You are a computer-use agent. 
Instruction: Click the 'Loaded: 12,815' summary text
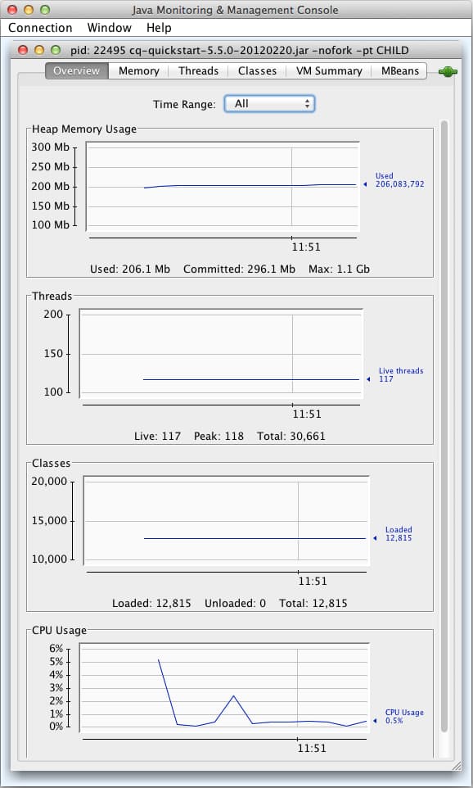pyautogui.click(x=151, y=603)
